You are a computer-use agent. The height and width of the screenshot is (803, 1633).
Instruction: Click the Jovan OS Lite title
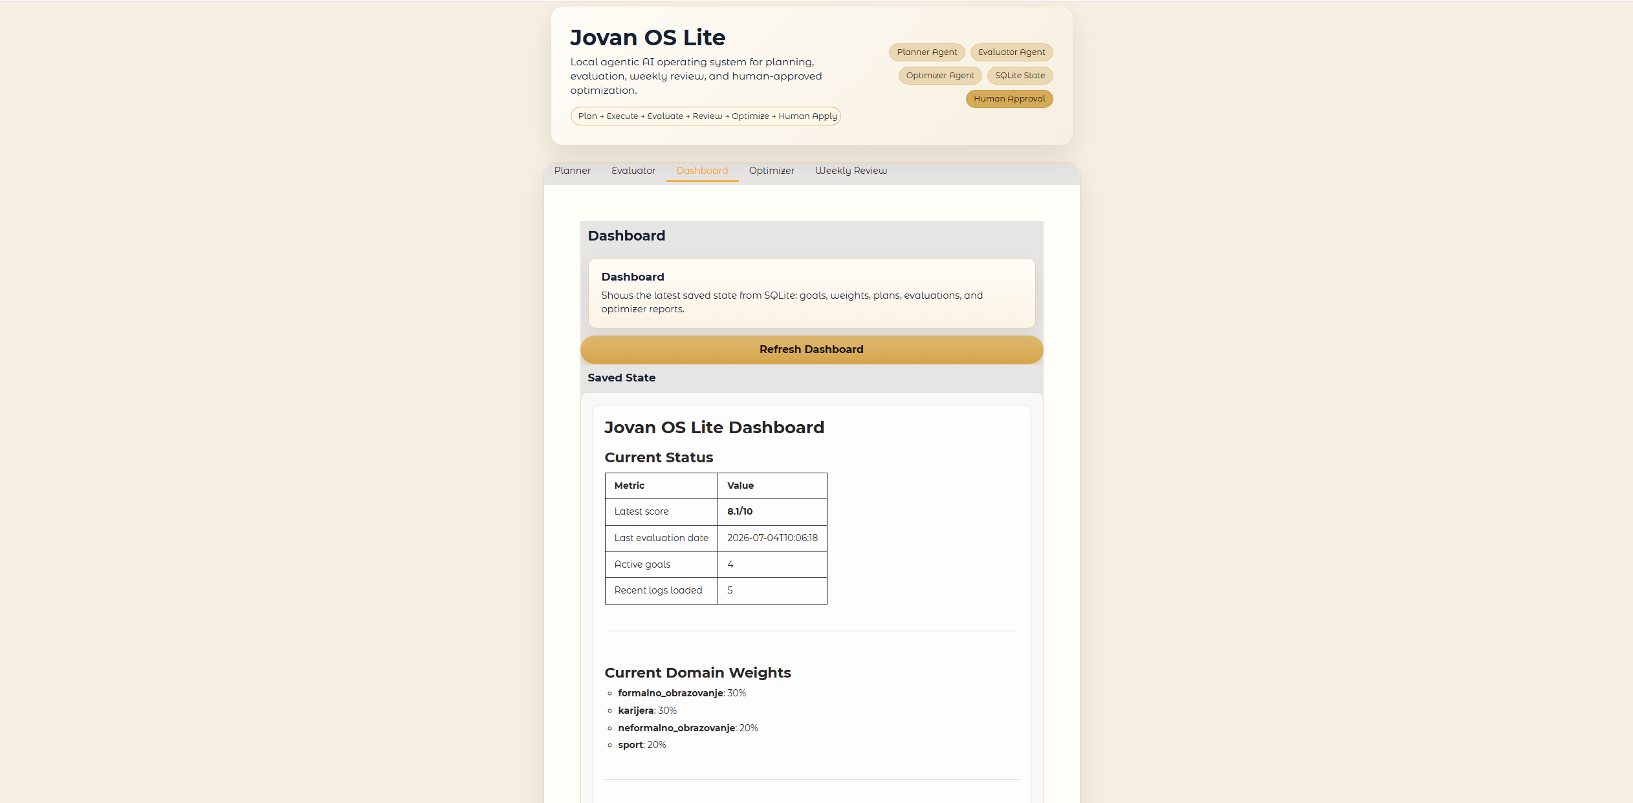(x=648, y=37)
